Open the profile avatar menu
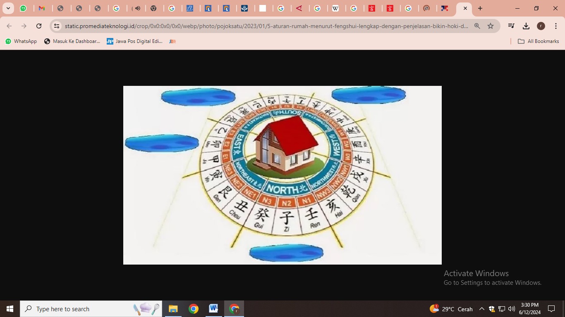 (x=541, y=26)
